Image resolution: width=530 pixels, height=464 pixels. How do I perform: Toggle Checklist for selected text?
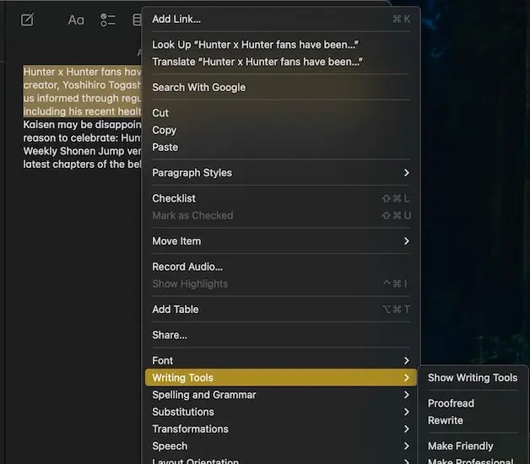(174, 198)
